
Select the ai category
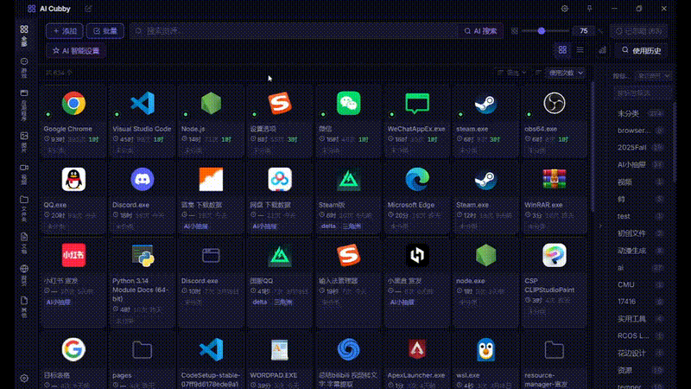[641, 268]
